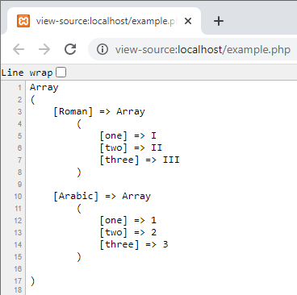Click line number 17 in the gutter
The width and height of the screenshot is (297, 295).
18,281
